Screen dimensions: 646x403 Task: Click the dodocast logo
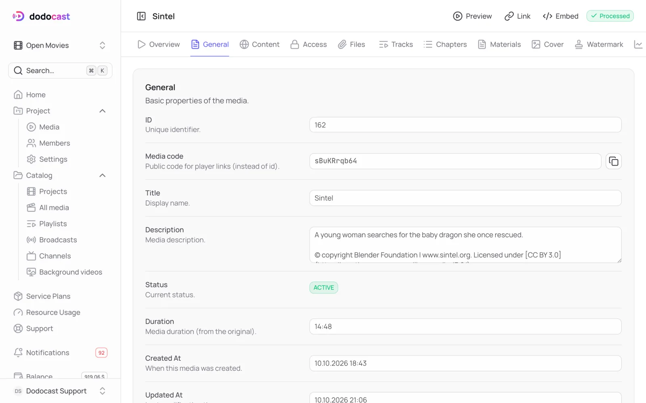(x=41, y=16)
